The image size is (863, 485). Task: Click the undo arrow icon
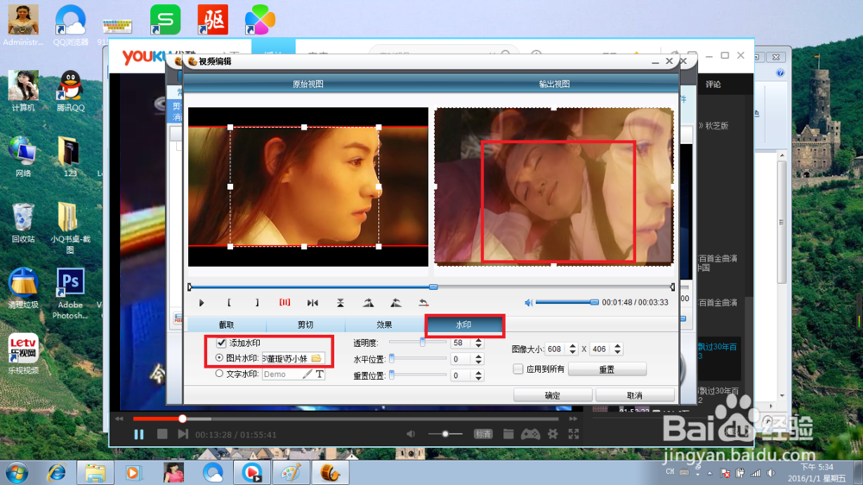click(x=423, y=303)
